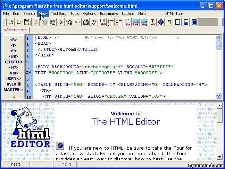Image resolution: width=225 pixels, height=169 pixels.
Task: Open the View menu
Action: pyautogui.click(x=43, y=14)
